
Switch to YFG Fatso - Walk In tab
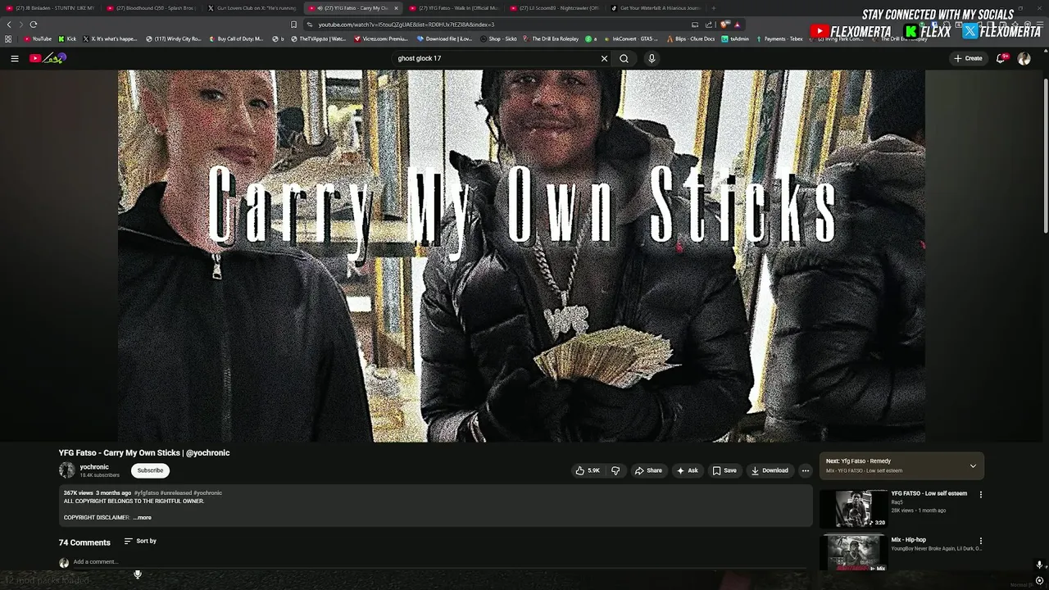(454, 8)
